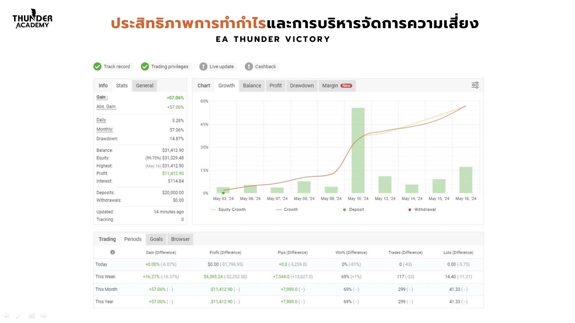The width and height of the screenshot is (575, 323).
Task: Toggle the Withdrawal legend entry
Action: (x=422, y=209)
